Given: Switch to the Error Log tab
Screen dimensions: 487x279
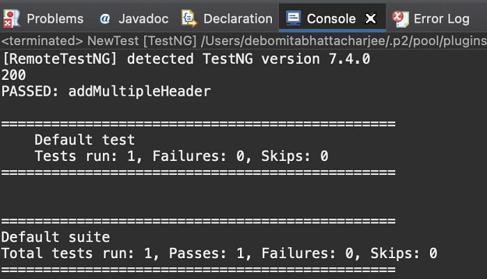Looking at the screenshot, I should point(441,19).
